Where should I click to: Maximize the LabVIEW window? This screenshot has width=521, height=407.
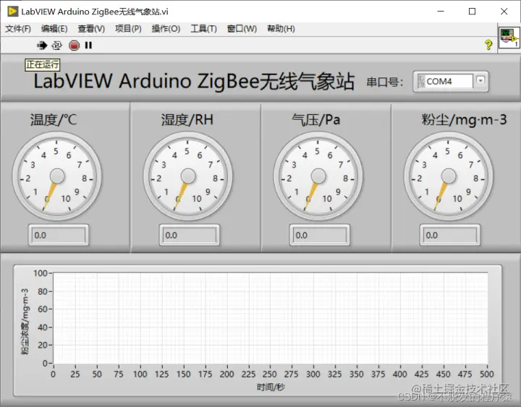[x=472, y=12]
